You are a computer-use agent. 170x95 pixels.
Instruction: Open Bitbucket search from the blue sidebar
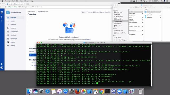pyautogui.click(x=2, y=17)
